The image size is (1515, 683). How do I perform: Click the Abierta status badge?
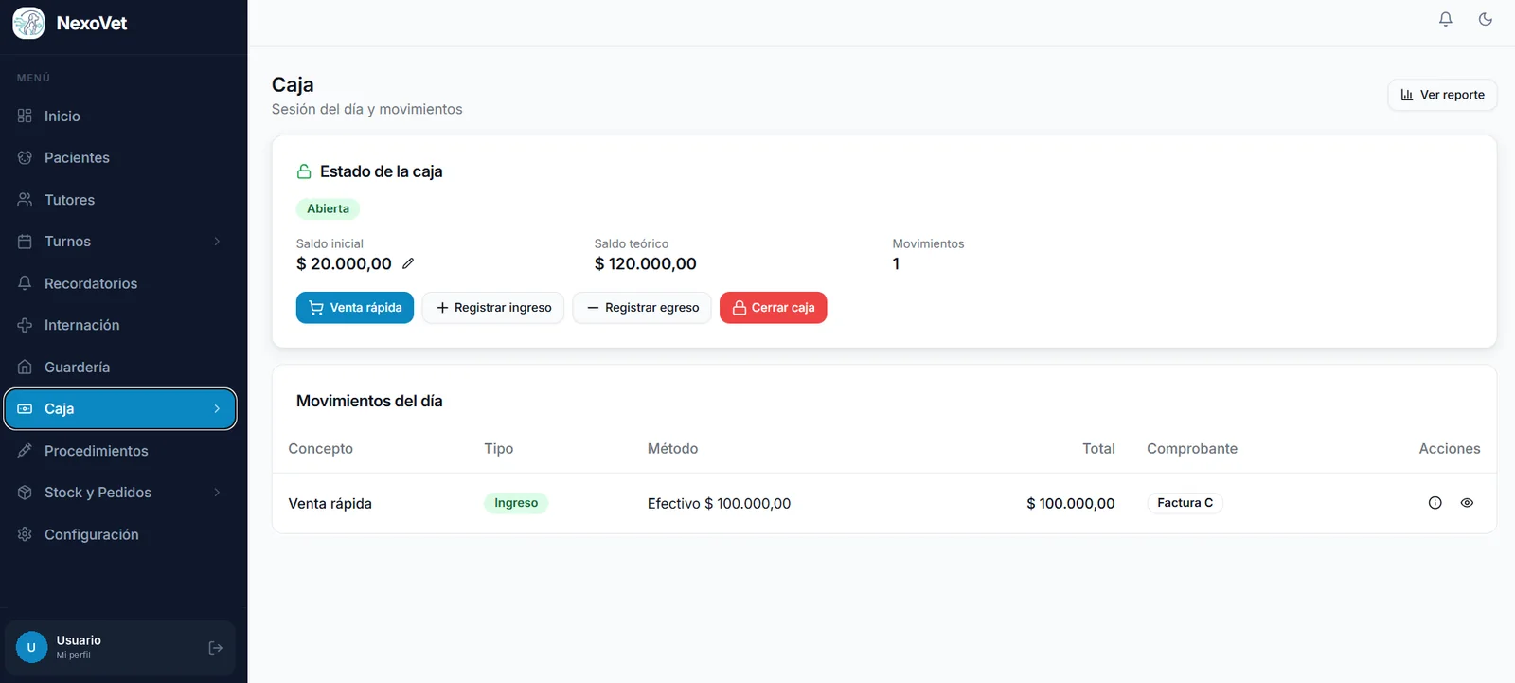[x=328, y=208]
